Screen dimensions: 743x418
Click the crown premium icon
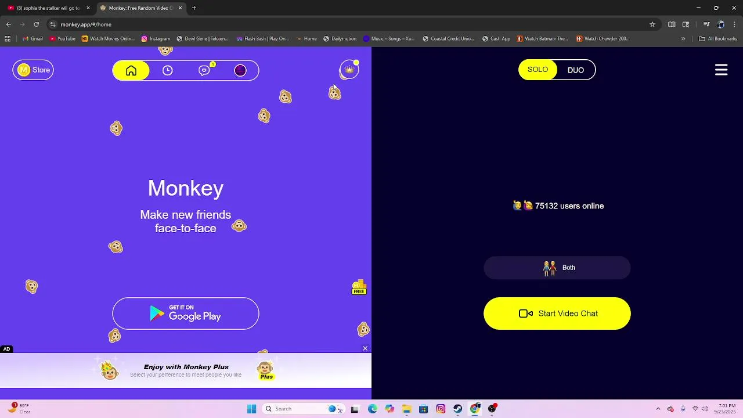[x=349, y=70]
